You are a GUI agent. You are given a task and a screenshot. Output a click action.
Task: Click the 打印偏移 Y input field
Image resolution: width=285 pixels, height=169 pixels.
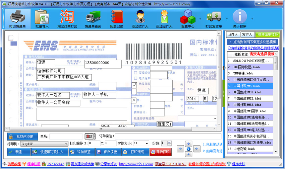tap(111, 143)
